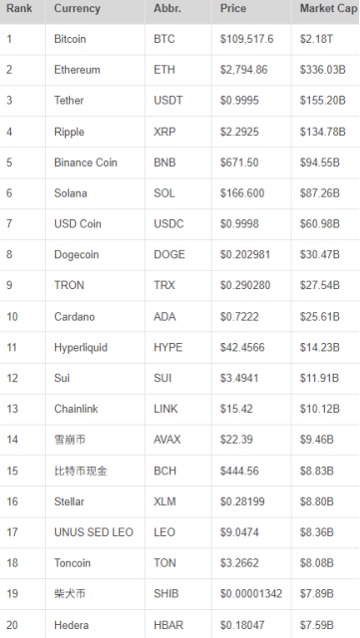Open the Bitcoin currency link
The height and width of the screenshot is (638, 360).
(x=70, y=39)
